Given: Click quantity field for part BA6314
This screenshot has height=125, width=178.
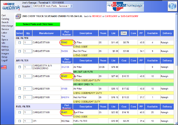Looking at the screenshot, I should (x=28, y=97).
